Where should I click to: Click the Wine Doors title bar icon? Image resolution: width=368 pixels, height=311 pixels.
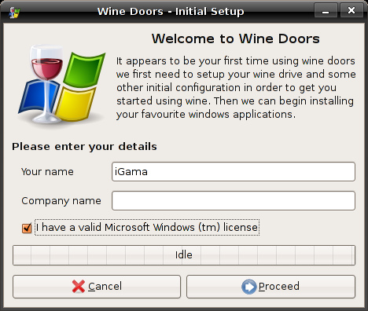tap(14, 12)
